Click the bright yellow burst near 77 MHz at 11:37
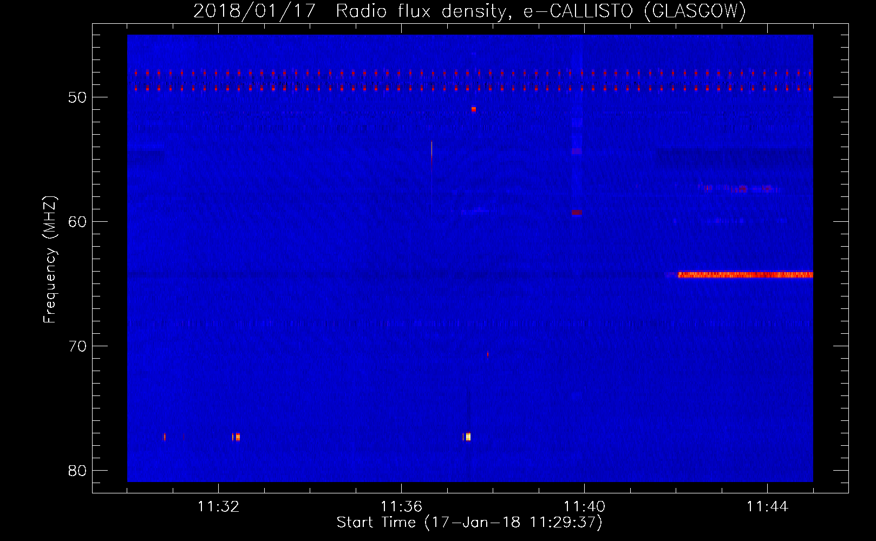Image resolution: width=876 pixels, height=541 pixels. (468, 437)
